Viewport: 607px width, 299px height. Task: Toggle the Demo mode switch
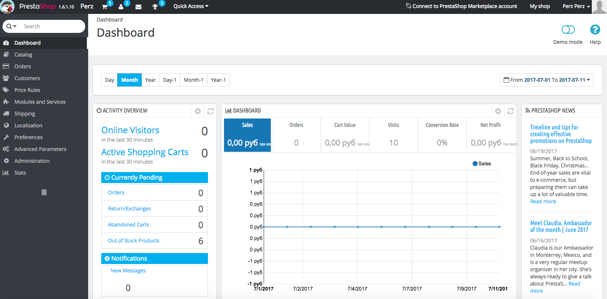568,30
